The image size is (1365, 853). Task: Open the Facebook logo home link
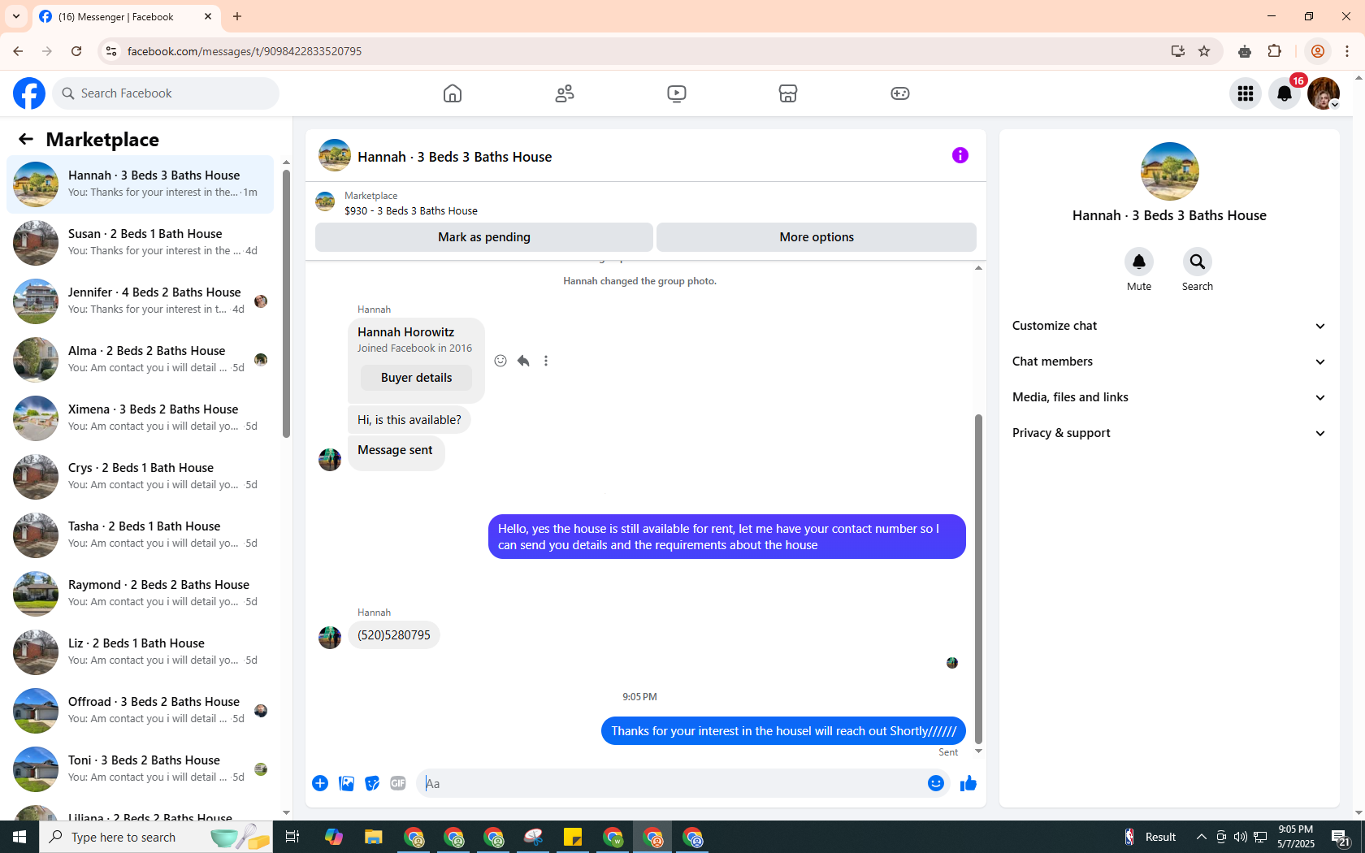click(29, 93)
